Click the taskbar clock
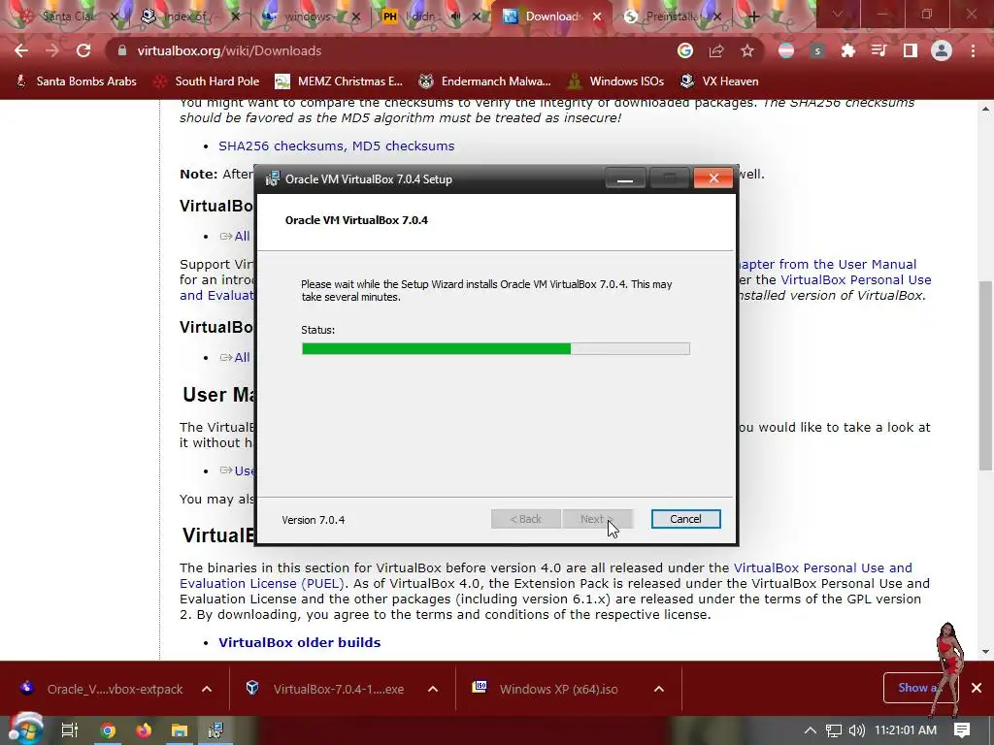 906,730
